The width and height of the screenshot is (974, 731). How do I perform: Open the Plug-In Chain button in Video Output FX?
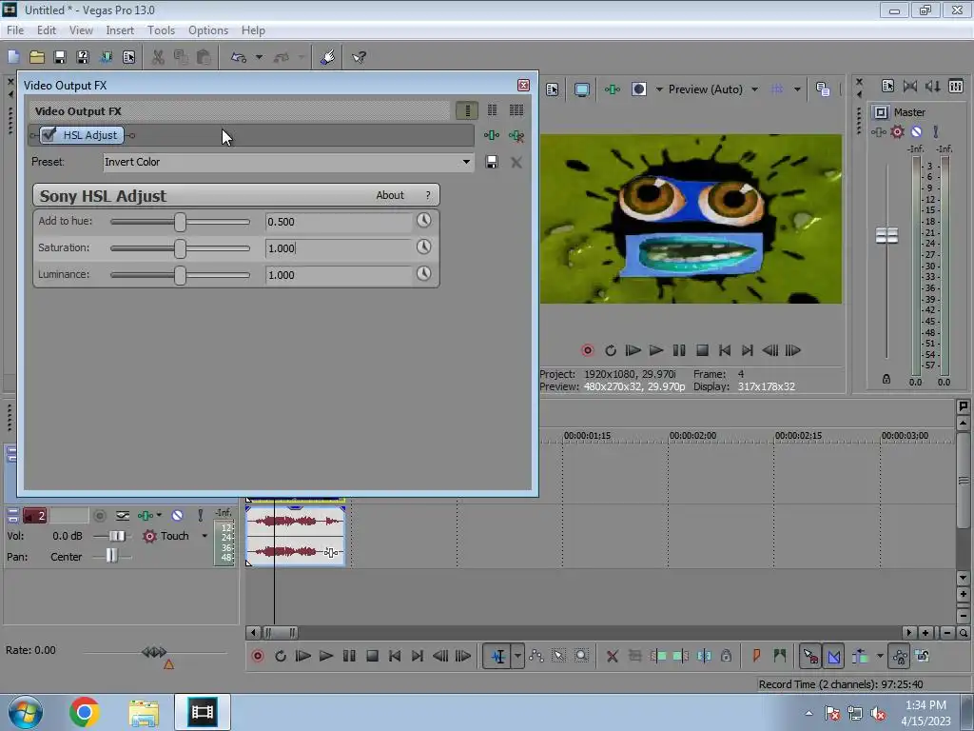click(492, 135)
